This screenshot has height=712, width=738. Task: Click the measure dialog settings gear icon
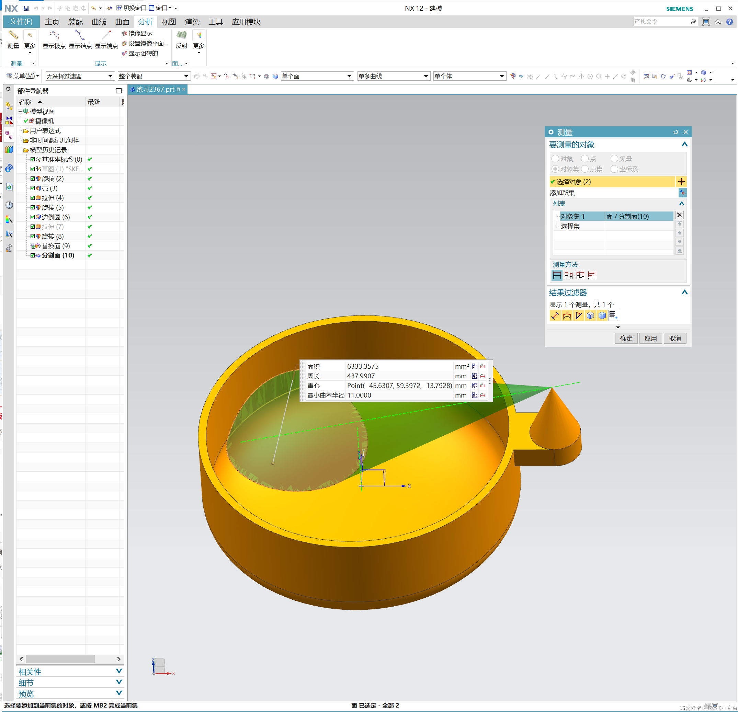[551, 132]
